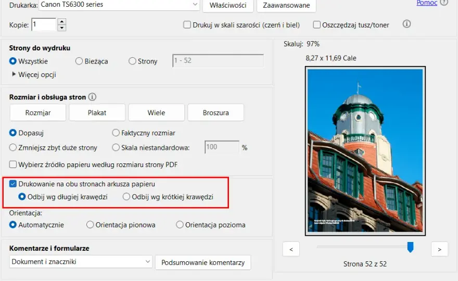The image size is (458, 281).
Task: Decrease copies with the Kopie down arrow
Action: pyautogui.click(x=61, y=28)
